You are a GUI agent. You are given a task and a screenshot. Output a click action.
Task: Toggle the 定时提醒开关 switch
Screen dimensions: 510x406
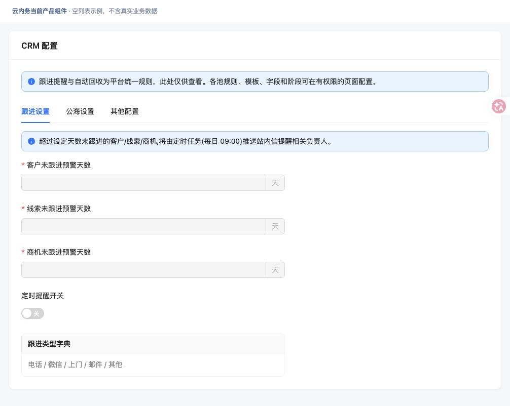tap(32, 313)
